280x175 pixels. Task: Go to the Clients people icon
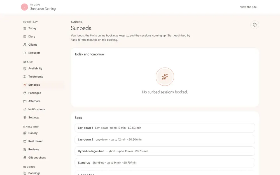(x=25, y=45)
